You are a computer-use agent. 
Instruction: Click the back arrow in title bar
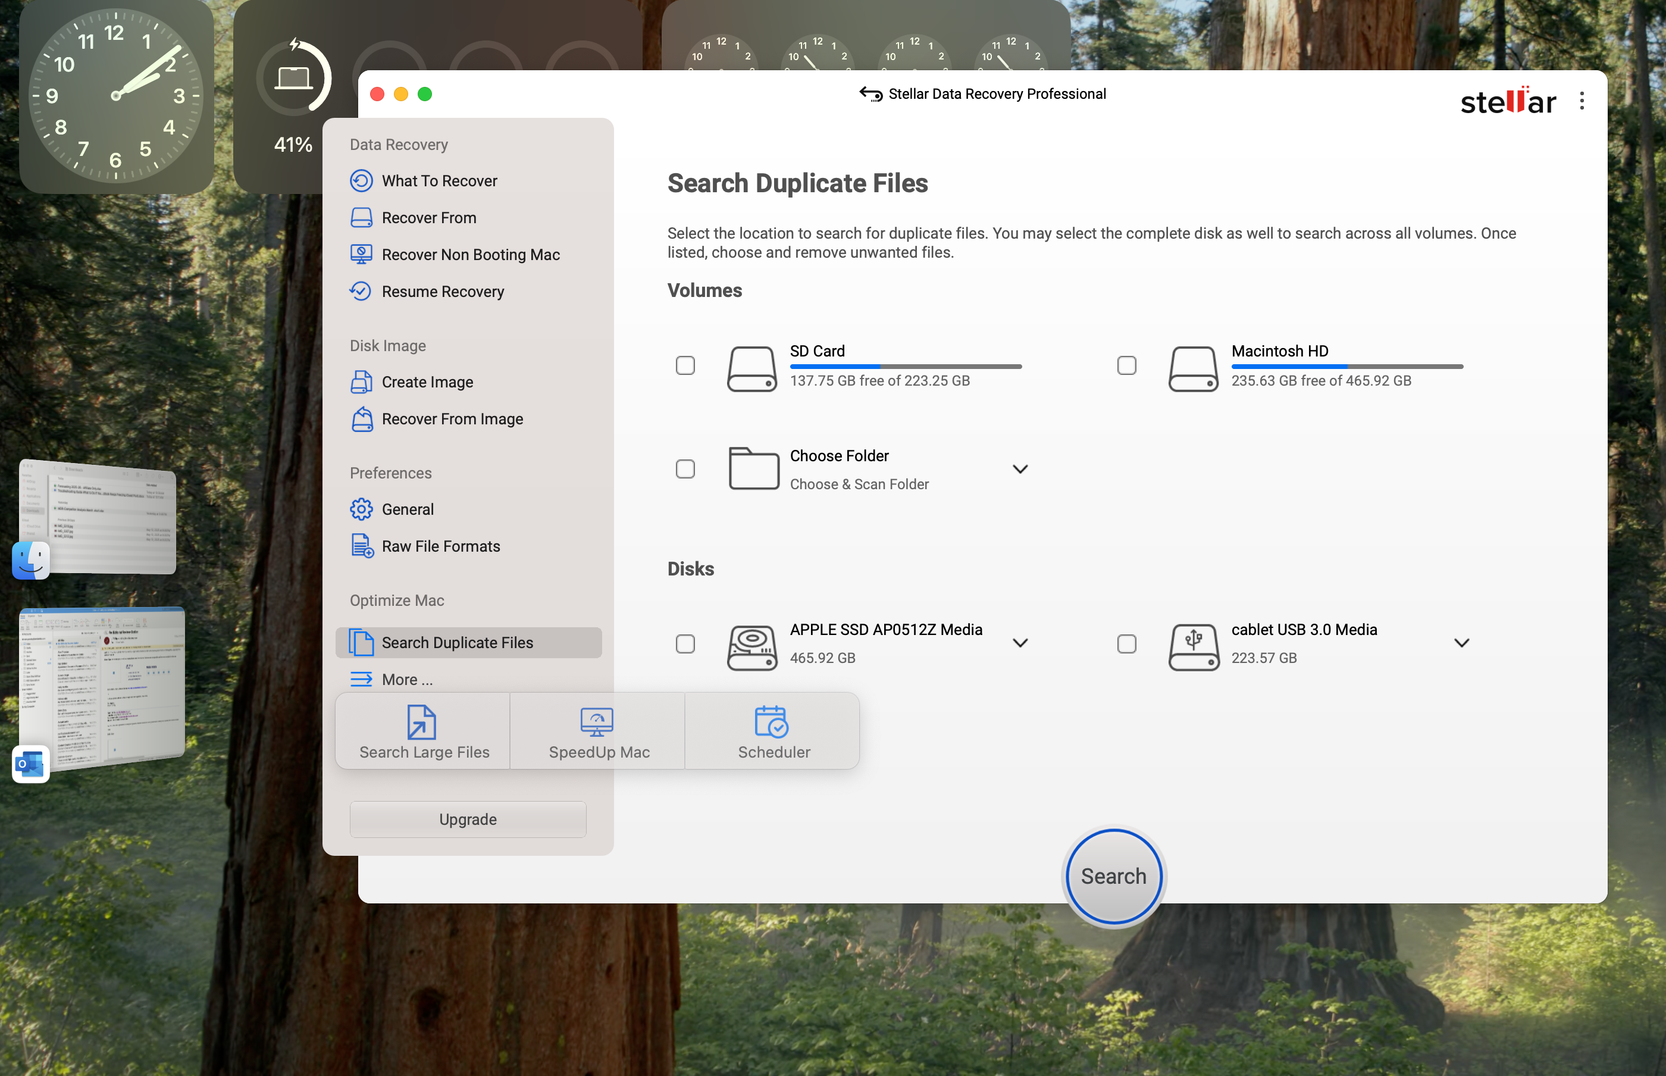[870, 93]
